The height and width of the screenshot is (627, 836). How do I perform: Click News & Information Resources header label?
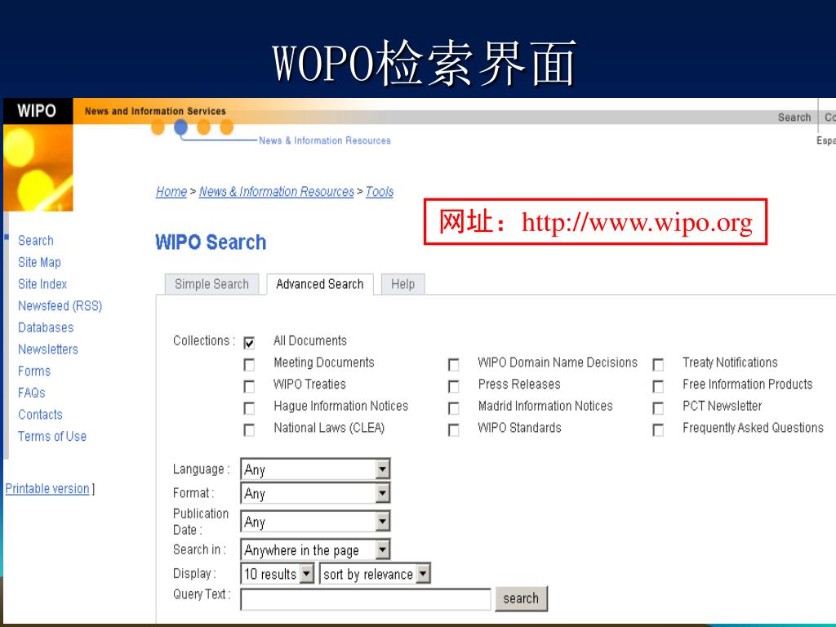pos(325,140)
